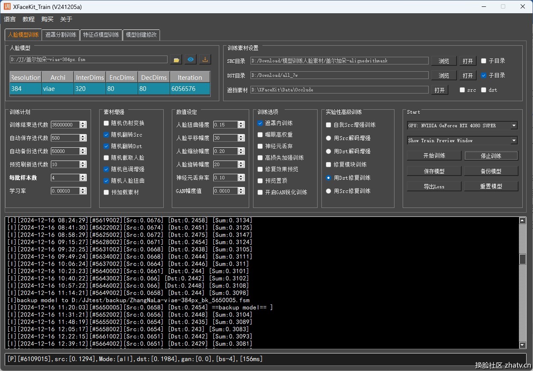The height and width of the screenshot is (371, 533).
Task: Check 预览置顶 option
Action: click(x=260, y=181)
